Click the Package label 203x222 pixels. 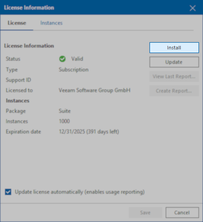point(16,111)
